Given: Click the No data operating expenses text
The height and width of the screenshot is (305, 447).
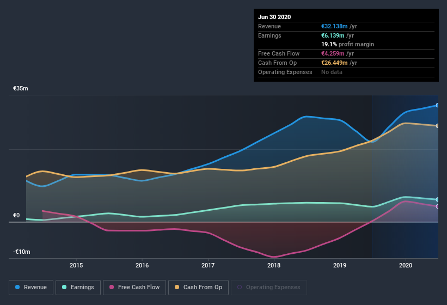Looking at the screenshot, I should click(332, 72).
